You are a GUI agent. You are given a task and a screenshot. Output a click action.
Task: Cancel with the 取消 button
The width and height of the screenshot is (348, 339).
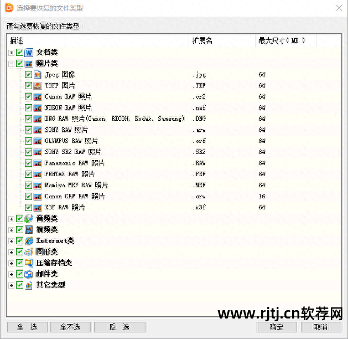pos(321,327)
